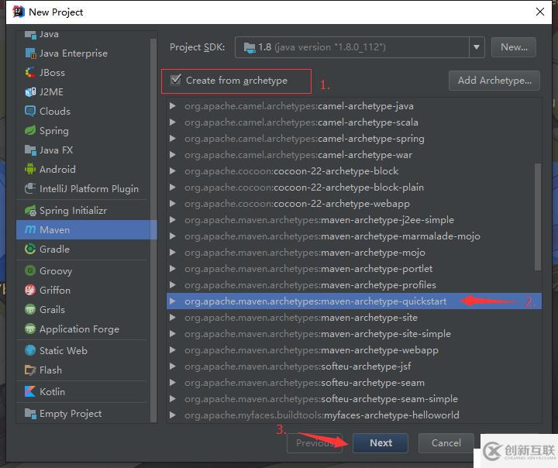Select maven-archetype-portlet row
The image size is (558, 468).
click(353, 269)
